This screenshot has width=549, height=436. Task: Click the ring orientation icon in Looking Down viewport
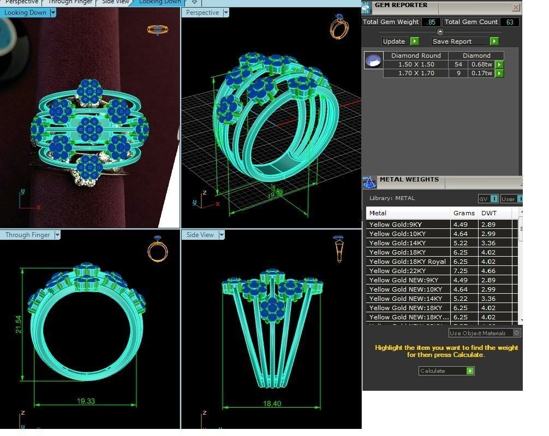(158, 30)
